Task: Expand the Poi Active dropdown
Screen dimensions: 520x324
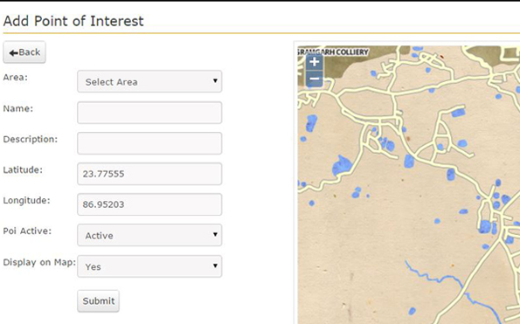Action: tap(149, 235)
